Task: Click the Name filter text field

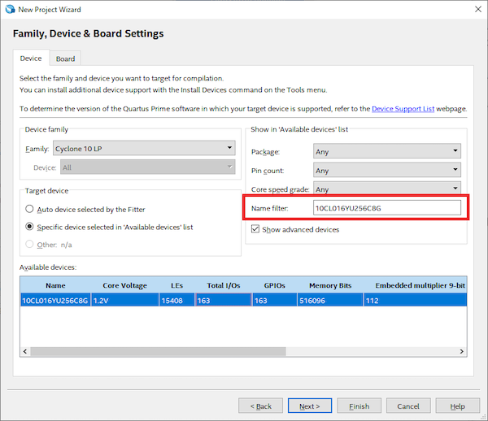Action: (386, 208)
